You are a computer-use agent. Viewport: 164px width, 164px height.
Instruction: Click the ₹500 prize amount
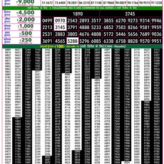26,33
